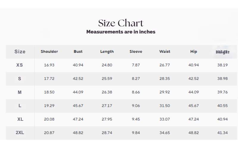Viewport: 238px width, 148px height.
Task: Click the 2XL size row label
Action: point(20,133)
